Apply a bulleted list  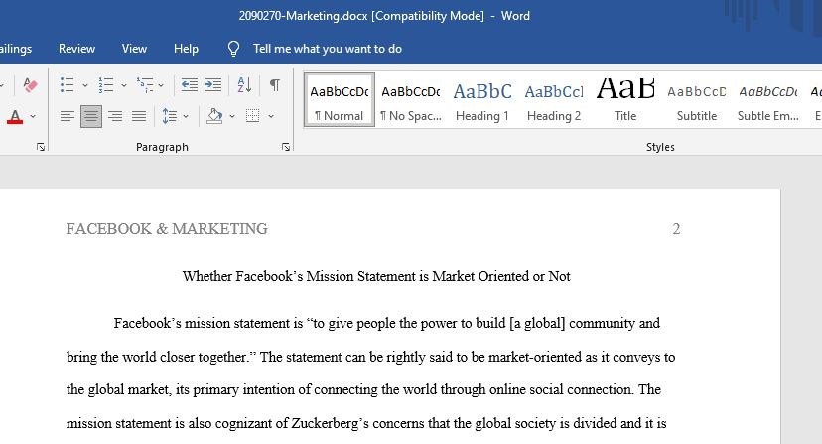click(67, 85)
